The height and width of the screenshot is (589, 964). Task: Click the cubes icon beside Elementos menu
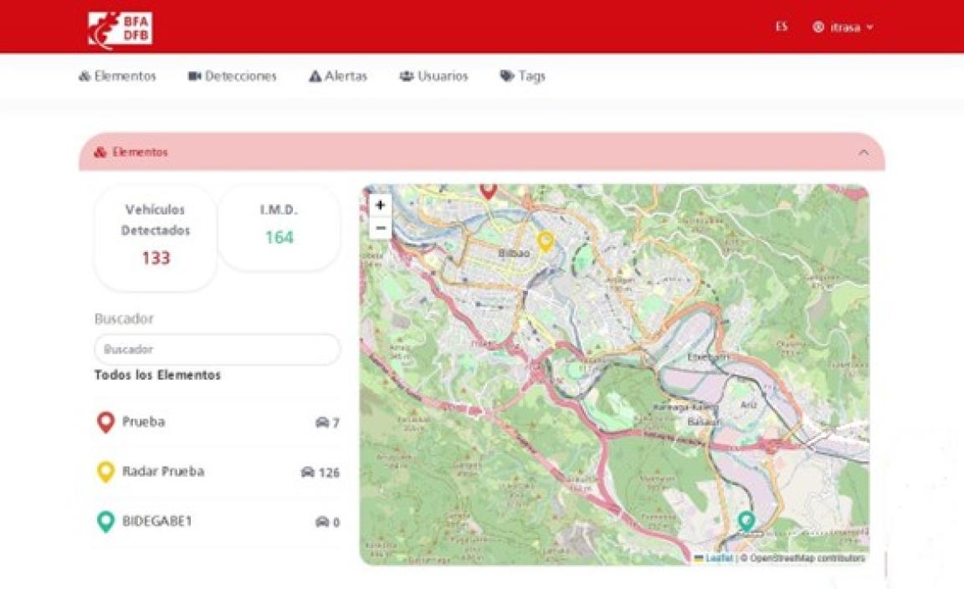tap(85, 76)
